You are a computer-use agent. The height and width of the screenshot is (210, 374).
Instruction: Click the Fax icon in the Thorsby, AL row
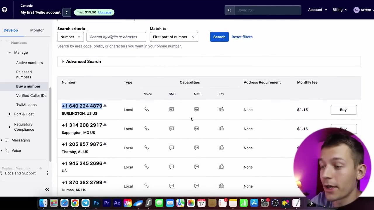click(221, 148)
